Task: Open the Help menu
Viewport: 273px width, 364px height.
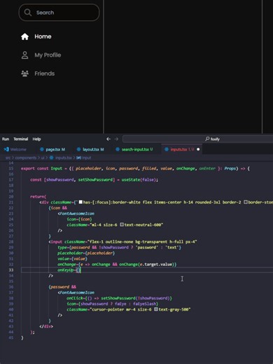Action: point(36,139)
